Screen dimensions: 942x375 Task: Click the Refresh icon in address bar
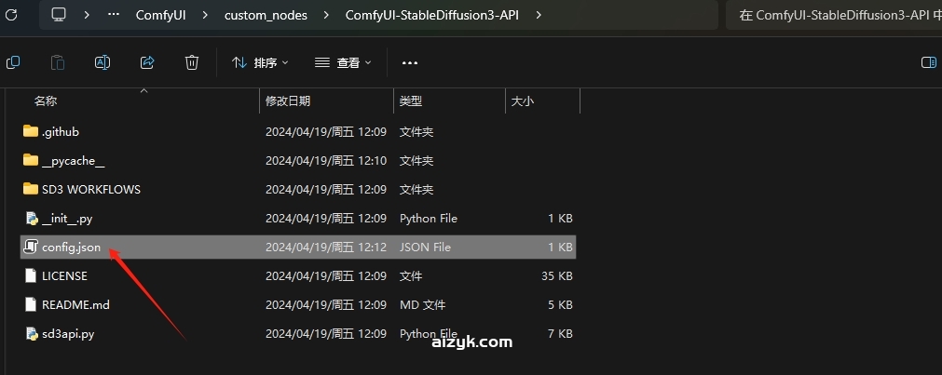(x=11, y=14)
